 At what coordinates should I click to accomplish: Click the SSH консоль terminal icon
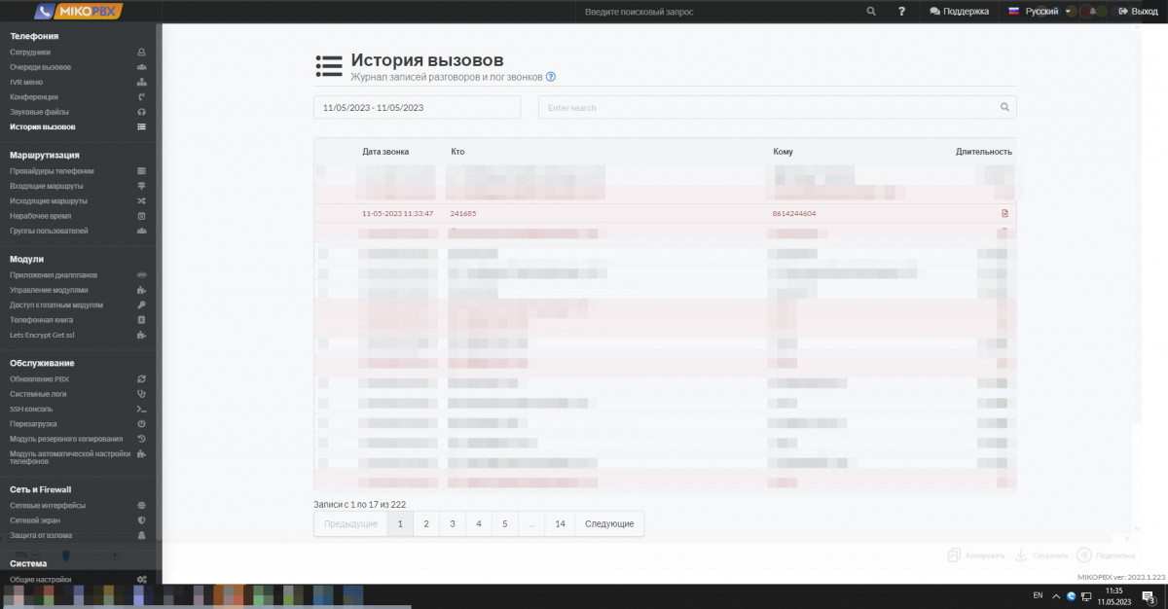pyautogui.click(x=142, y=410)
